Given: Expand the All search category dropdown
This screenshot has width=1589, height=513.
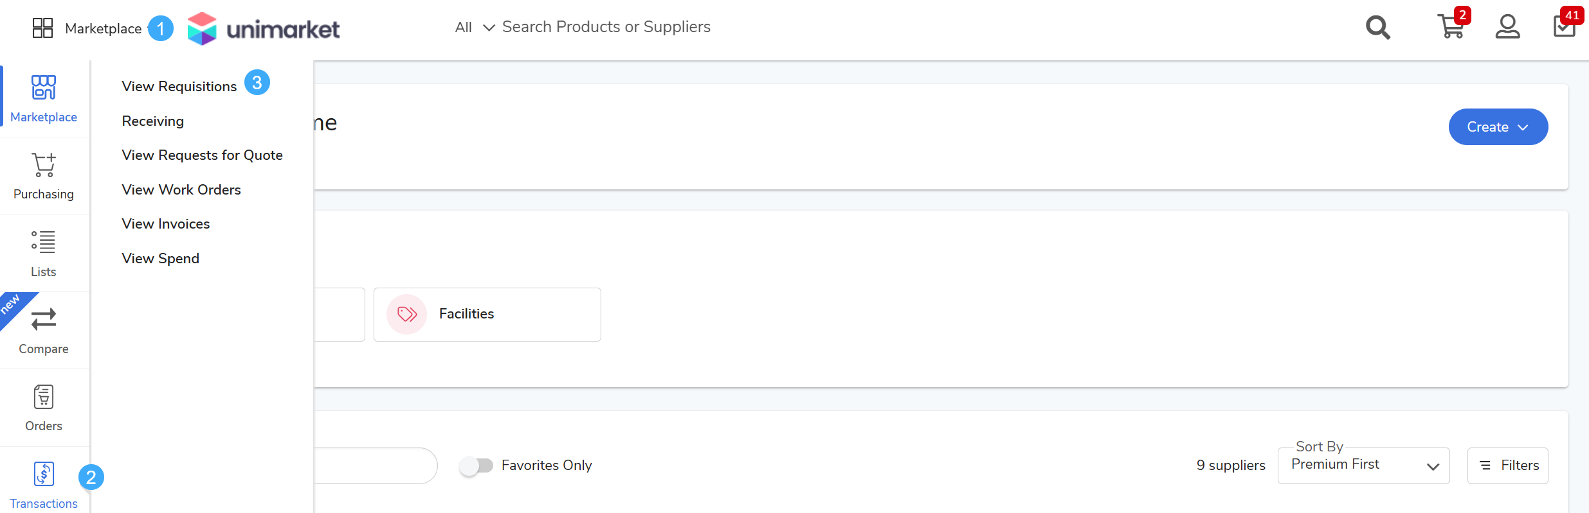Looking at the screenshot, I should coord(475,28).
